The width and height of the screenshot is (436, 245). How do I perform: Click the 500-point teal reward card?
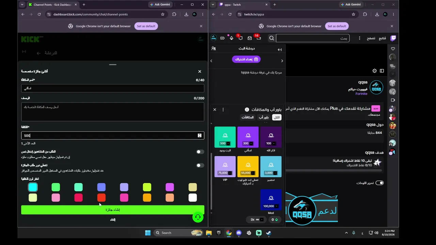point(225,137)
